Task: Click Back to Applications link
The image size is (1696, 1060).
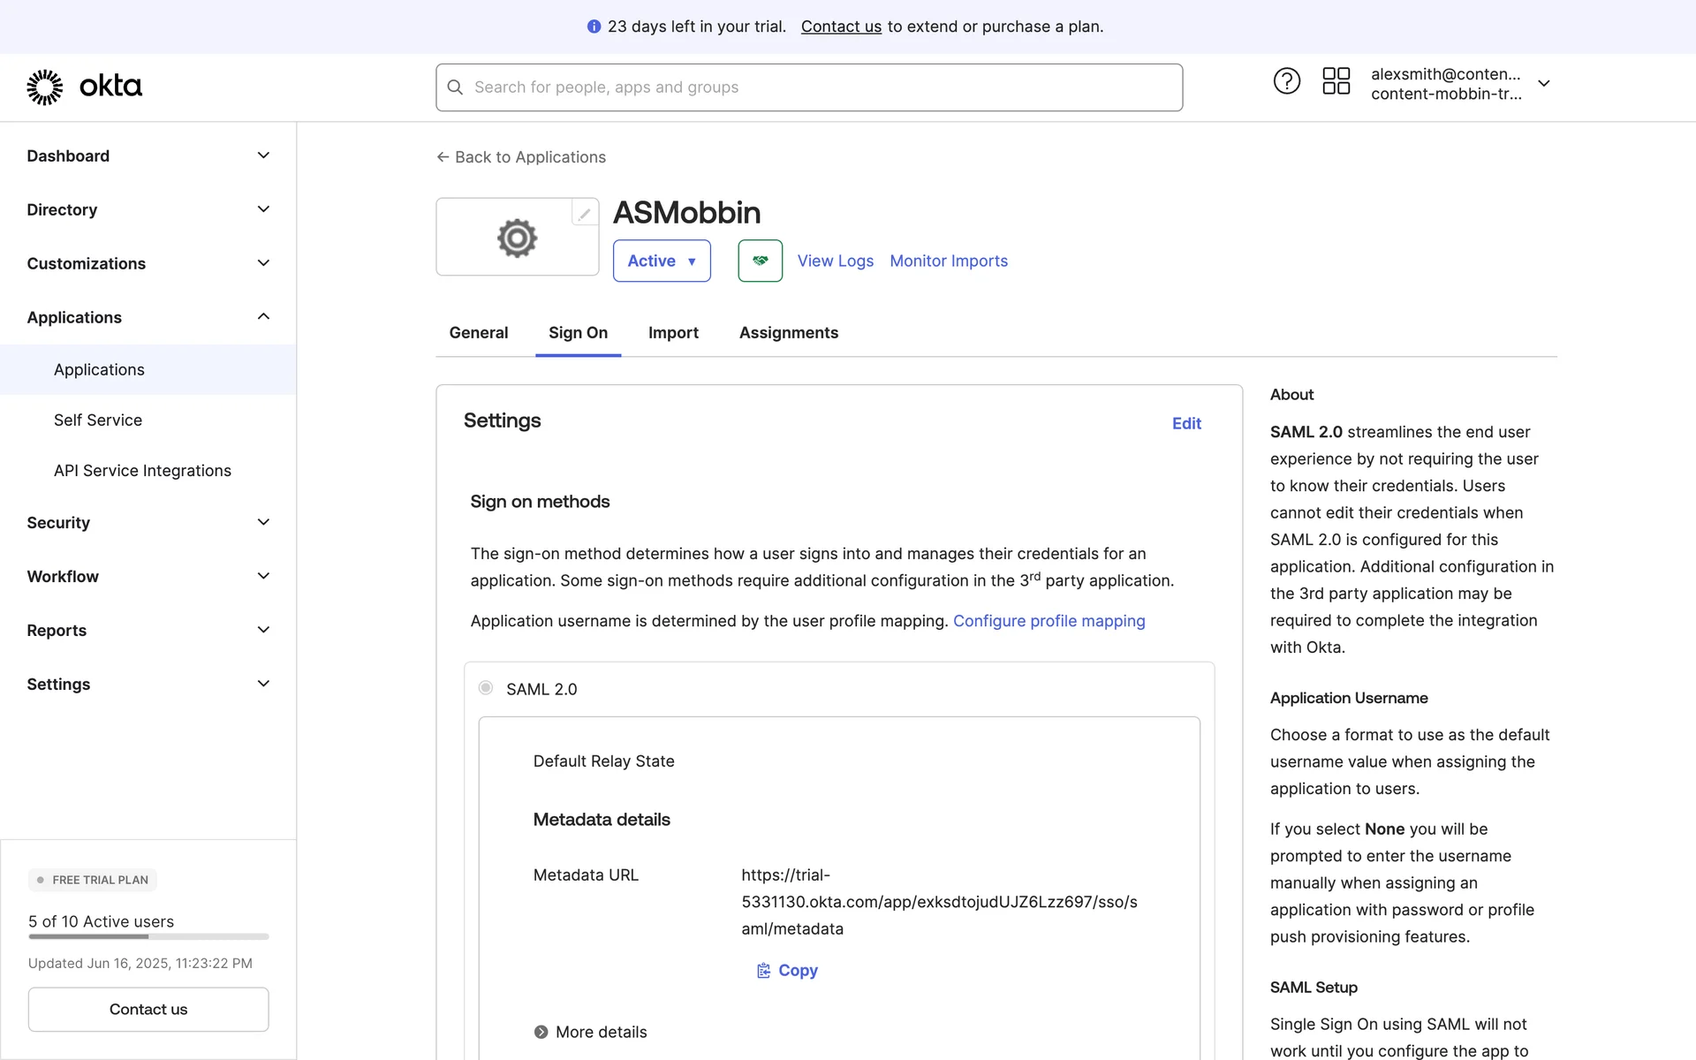Action: [521, 157]
